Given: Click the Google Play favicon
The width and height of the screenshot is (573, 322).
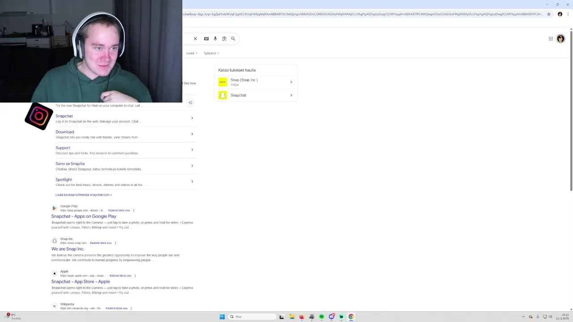Looking at the screenshot, I should pyautogui.click(x=55, y=208).
